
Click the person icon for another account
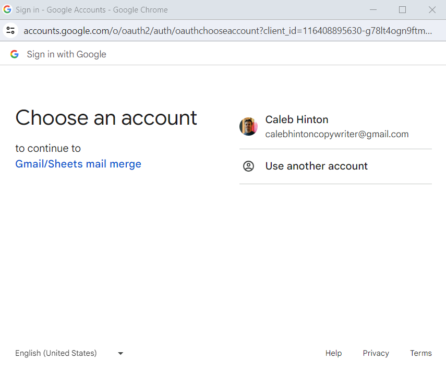pos(248,166)
